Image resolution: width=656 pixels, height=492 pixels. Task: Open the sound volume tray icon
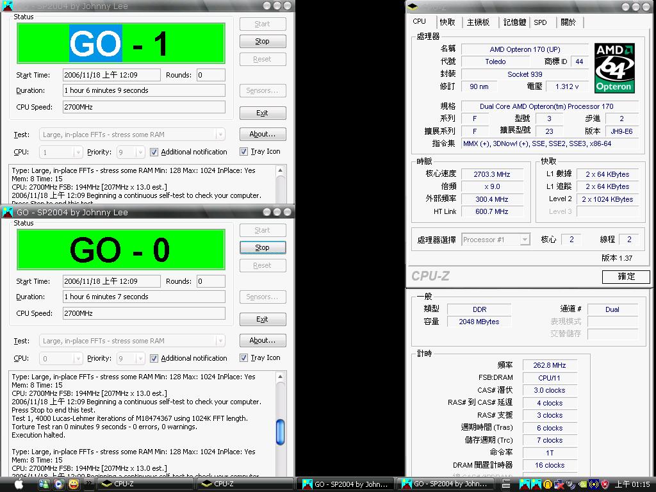pos(571,484)
